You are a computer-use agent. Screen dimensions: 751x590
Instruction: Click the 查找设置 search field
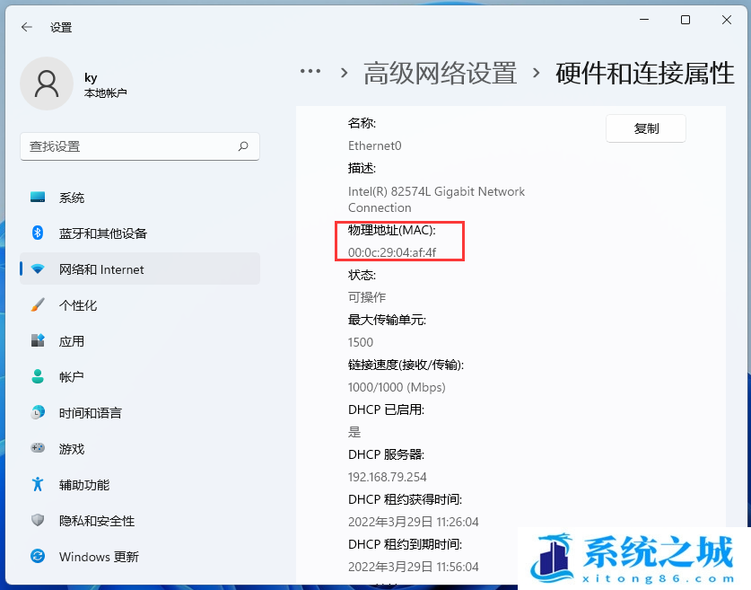[130, 146]
